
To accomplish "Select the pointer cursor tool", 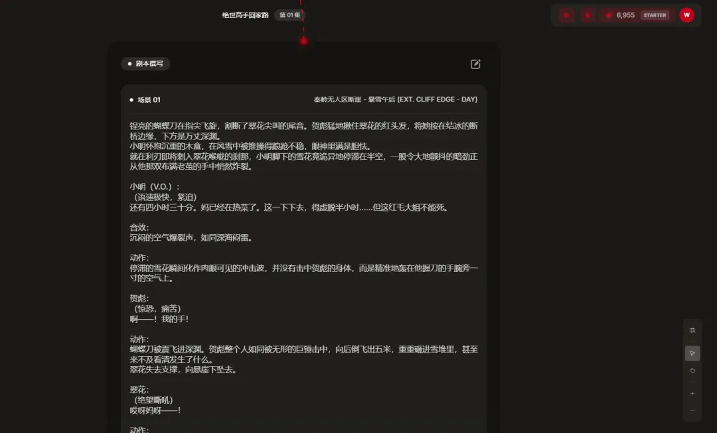I will click(692, 353).
